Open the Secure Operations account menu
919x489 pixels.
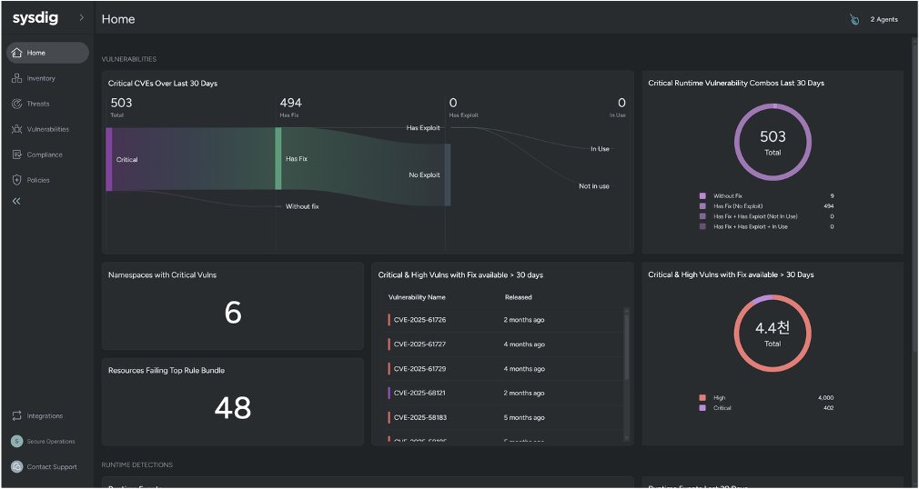(17, 441)
